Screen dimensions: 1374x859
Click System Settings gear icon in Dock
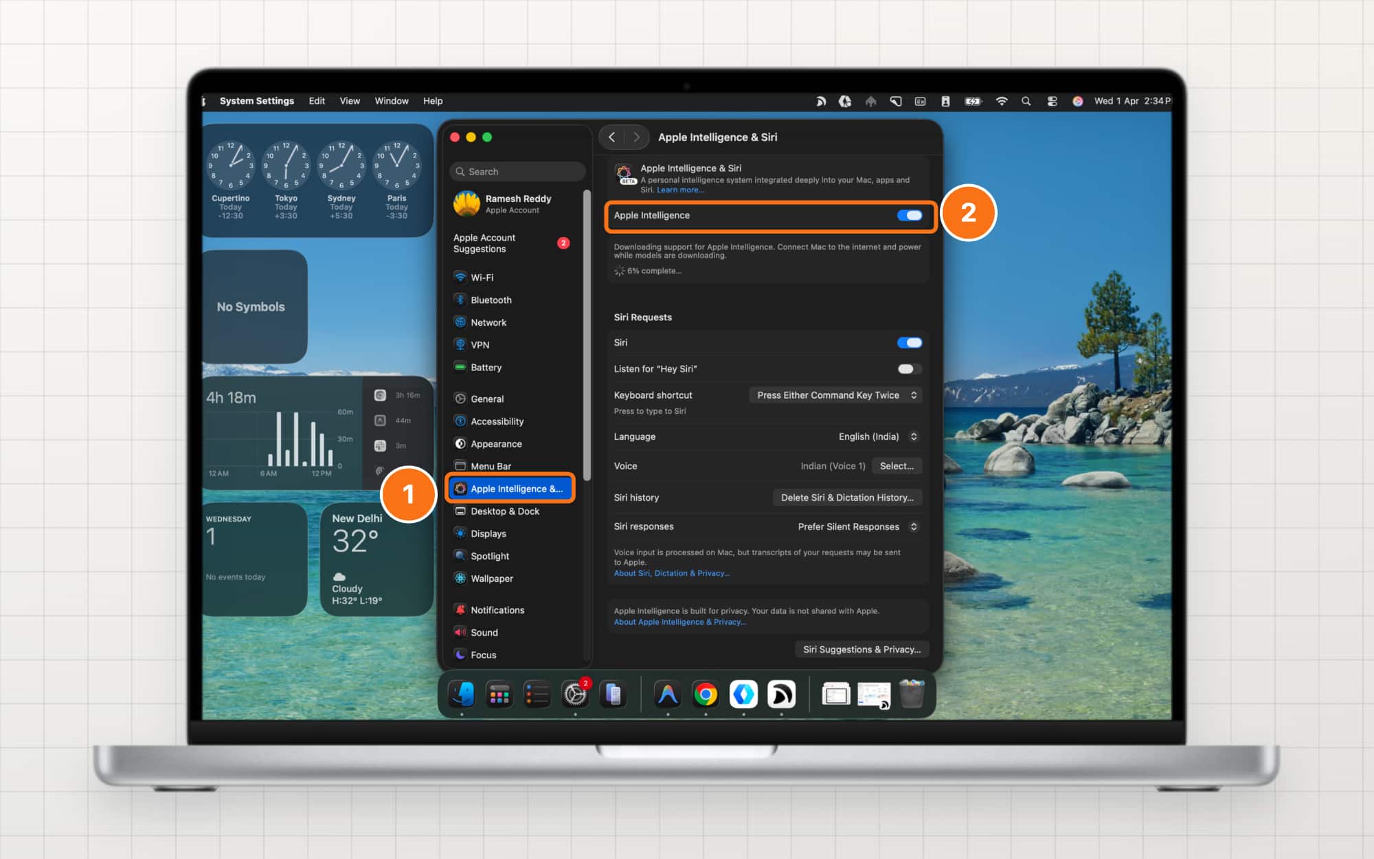(x=575, y=695)
